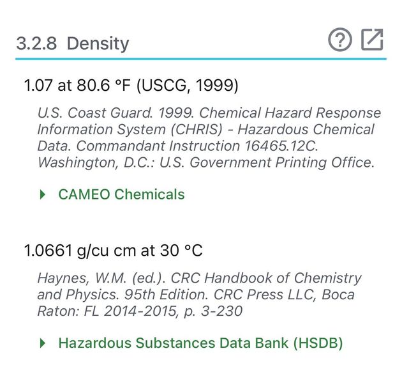Expand the CAMEO Chemicals source triangle

(x=43, y=194)
